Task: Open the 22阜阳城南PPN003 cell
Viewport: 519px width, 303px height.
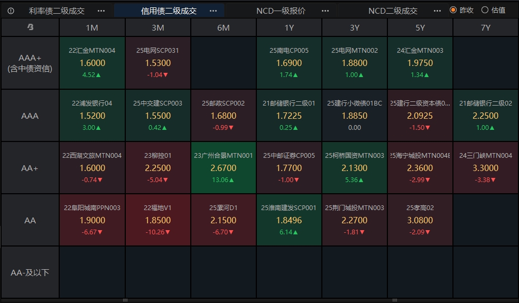Action: [92, 220]
